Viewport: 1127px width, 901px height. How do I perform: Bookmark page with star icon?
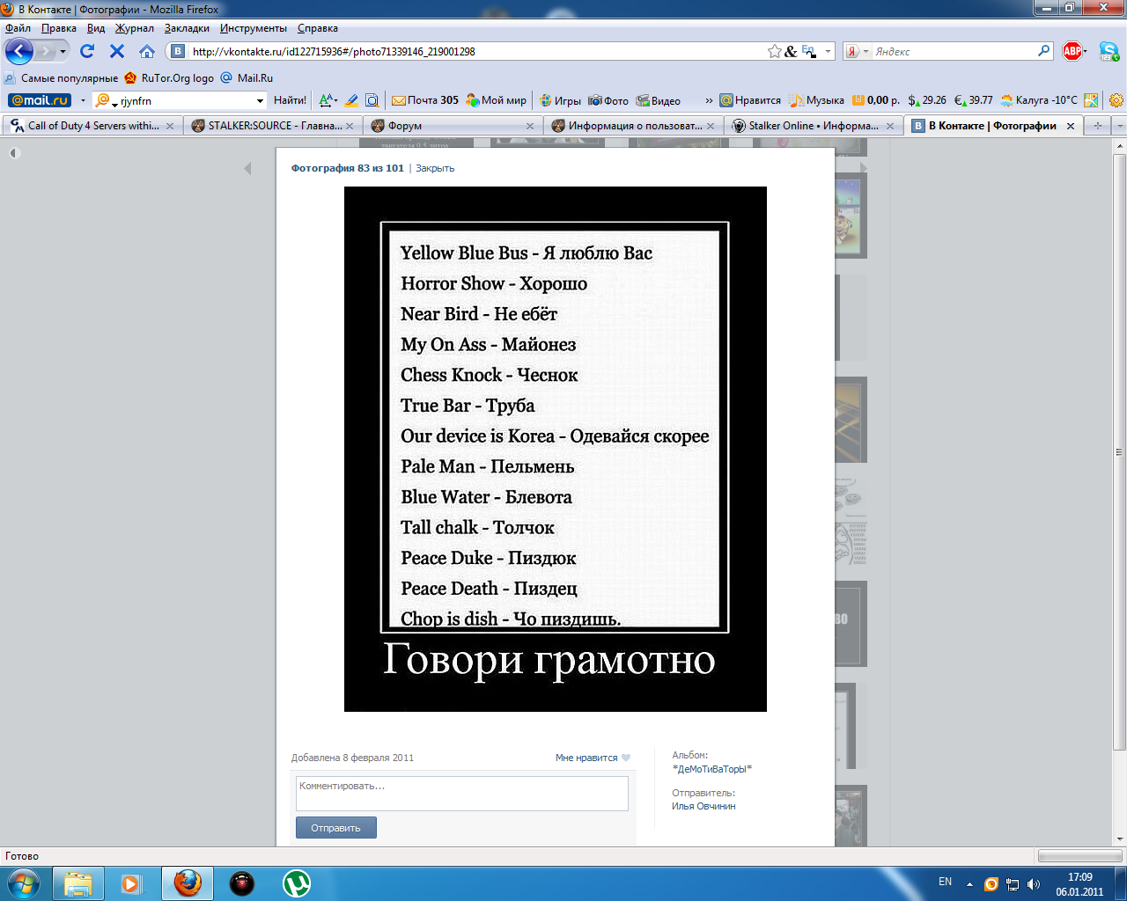click(774, 51)
